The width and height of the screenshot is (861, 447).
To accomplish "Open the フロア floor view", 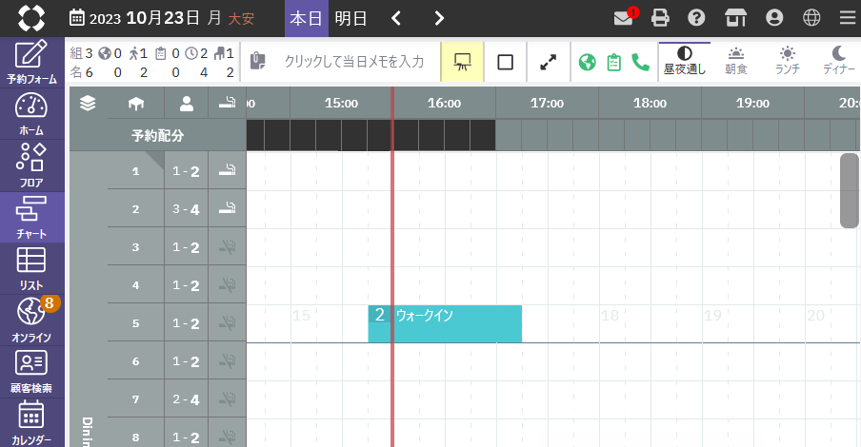I will (31, 165).
